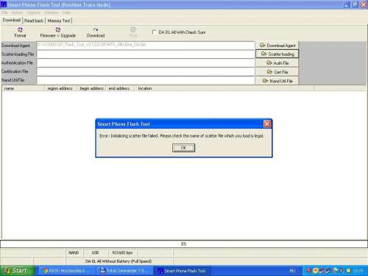Switch to Total Commander in taskbar
The image size is (368, 276).
tap(124, 271)
